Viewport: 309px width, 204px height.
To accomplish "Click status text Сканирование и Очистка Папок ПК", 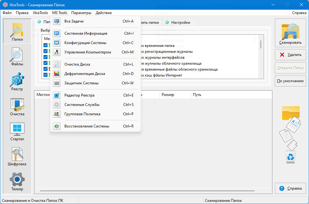I will [33, 201].
